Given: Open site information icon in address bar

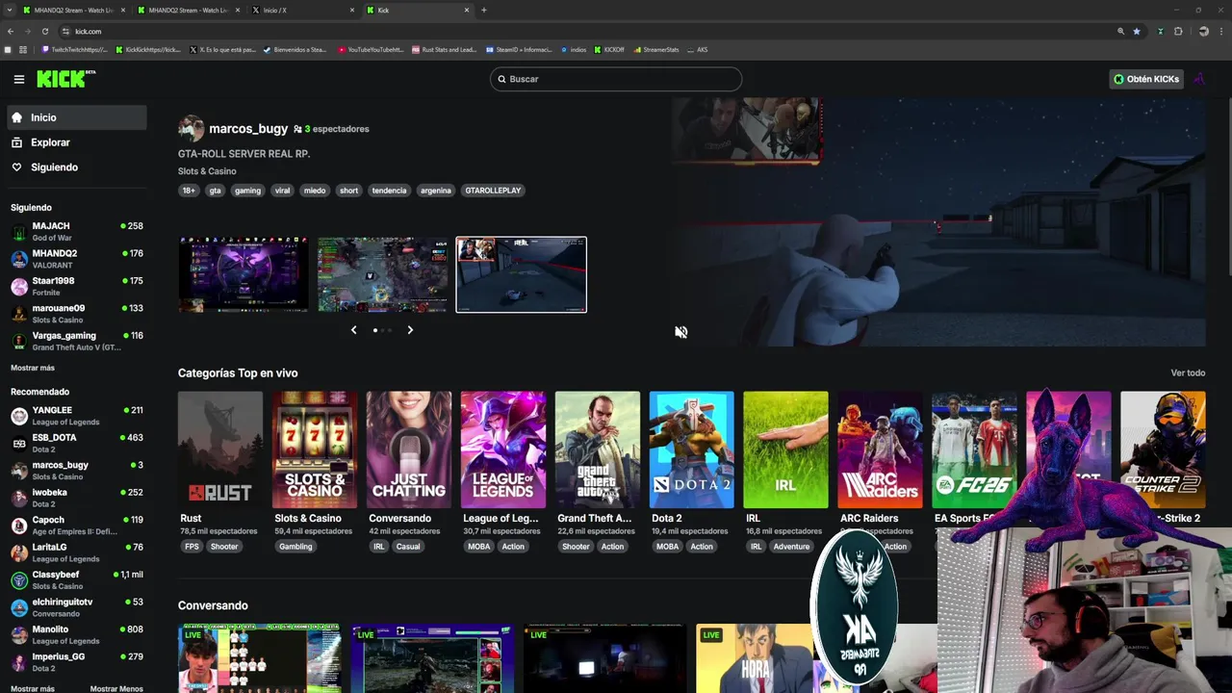Looking at the screenshot, I should 65,31.
